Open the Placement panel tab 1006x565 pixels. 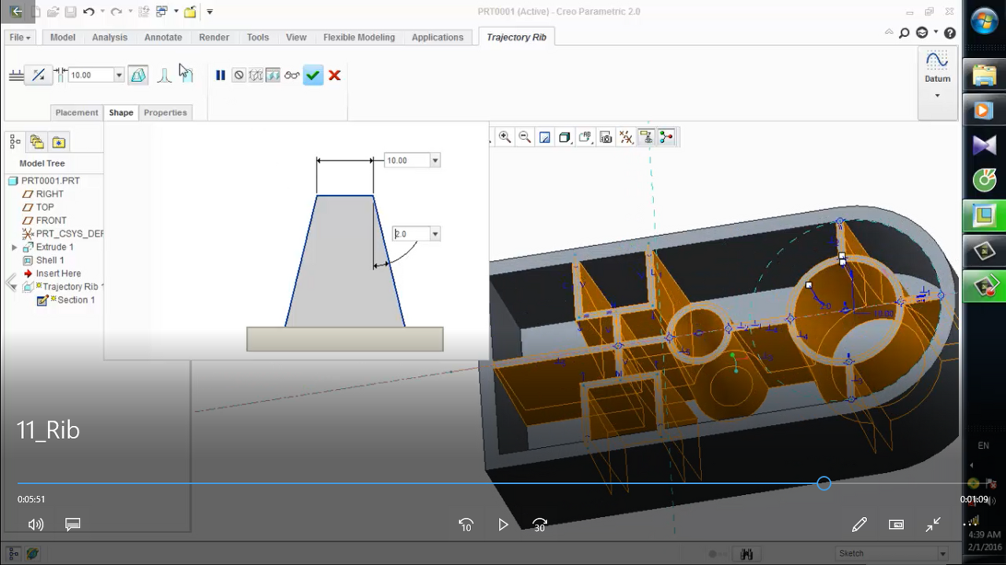click(x=77, y=112)
